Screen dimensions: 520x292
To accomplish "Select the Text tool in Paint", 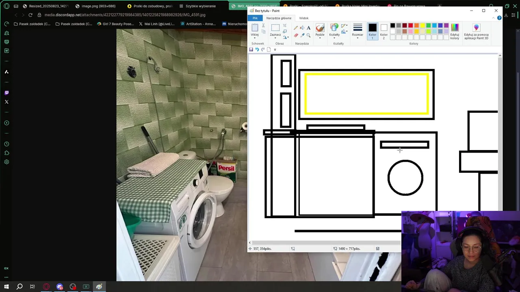I will click(x=308, y=28).
